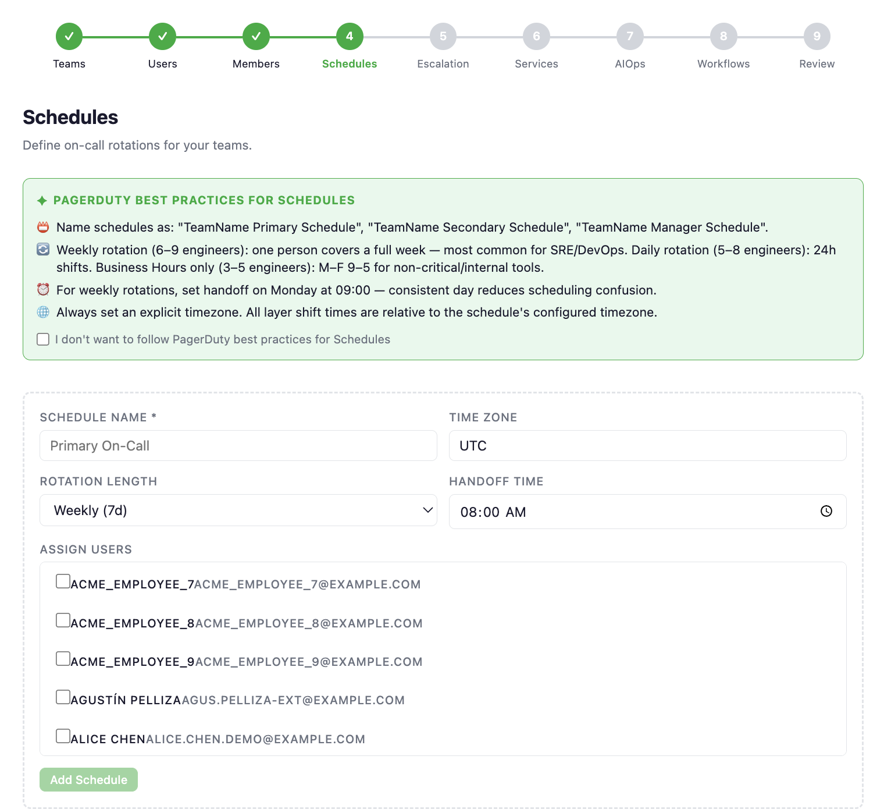Select step 4 Schedules circle
Viewport: 884px width, 809px height.
pos(350,37)
